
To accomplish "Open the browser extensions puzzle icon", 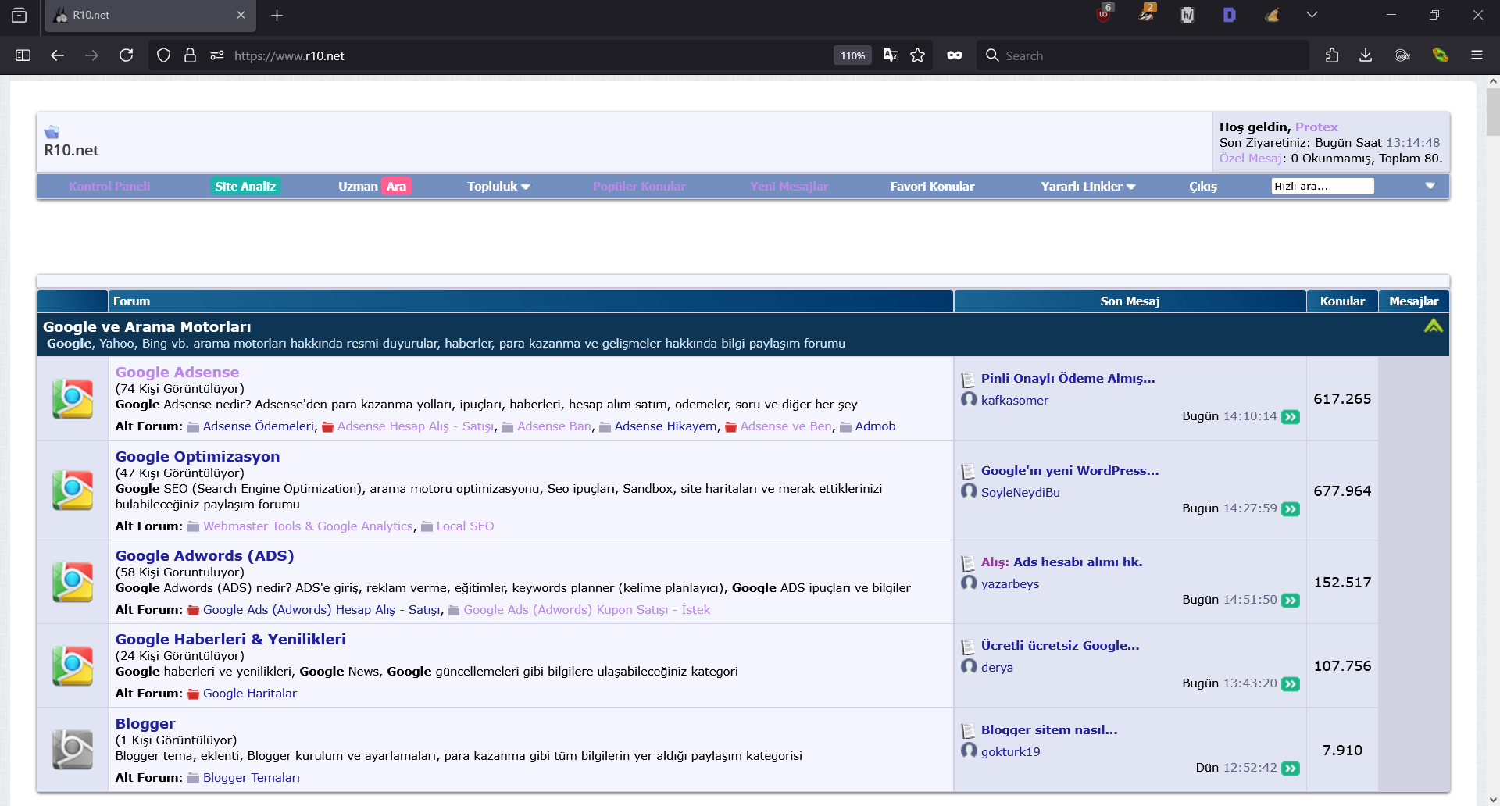I will [x=1332, y=55].
